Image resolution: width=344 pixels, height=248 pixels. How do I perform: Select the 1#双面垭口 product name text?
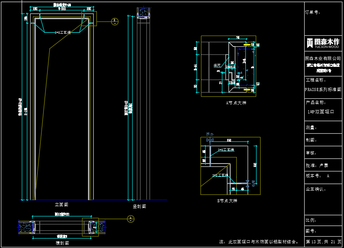321,112
